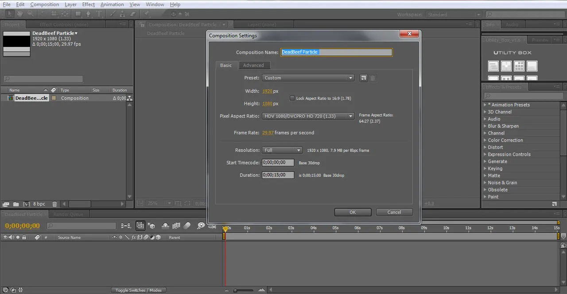Open the File menu
This screenshot has width=567, height=294.
pos(6,4)
